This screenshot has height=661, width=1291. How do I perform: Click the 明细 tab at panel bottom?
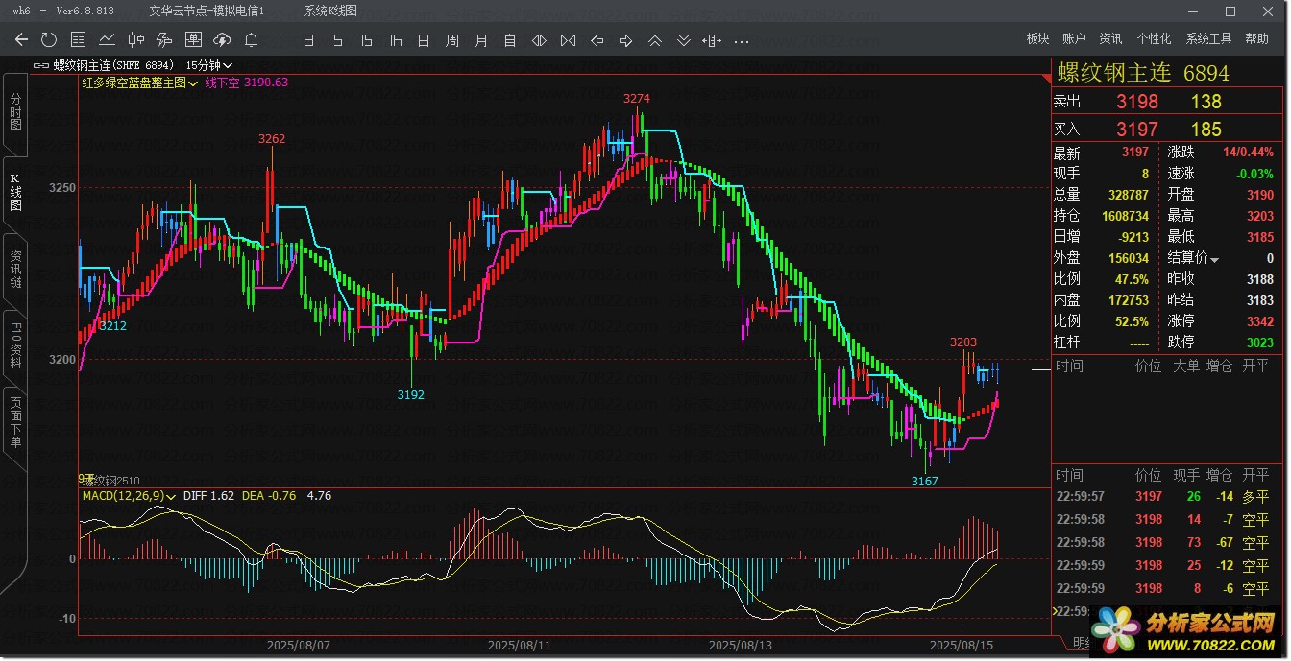1081,643
